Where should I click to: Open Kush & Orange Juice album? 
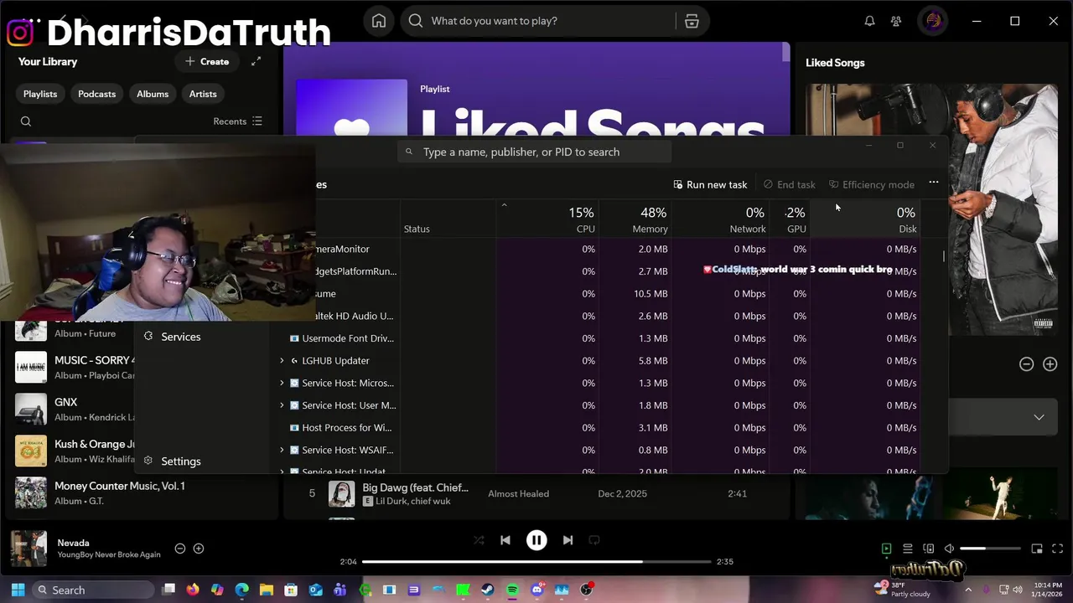[75, 451]
